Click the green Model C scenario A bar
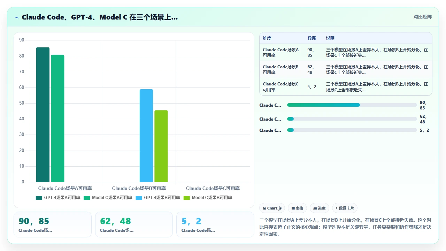The width and height of the screenshot is (446, 251). (x=57, y=119)
